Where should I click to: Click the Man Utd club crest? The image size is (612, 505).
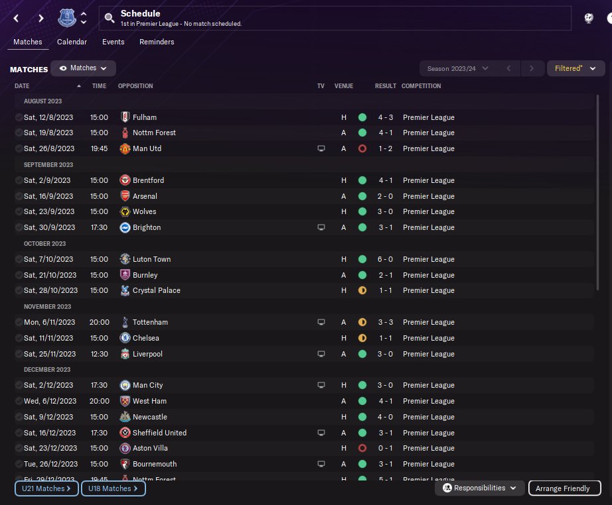pos(125,148)
